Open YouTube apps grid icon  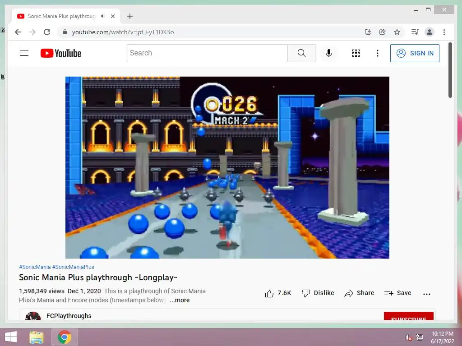(356, 53)
